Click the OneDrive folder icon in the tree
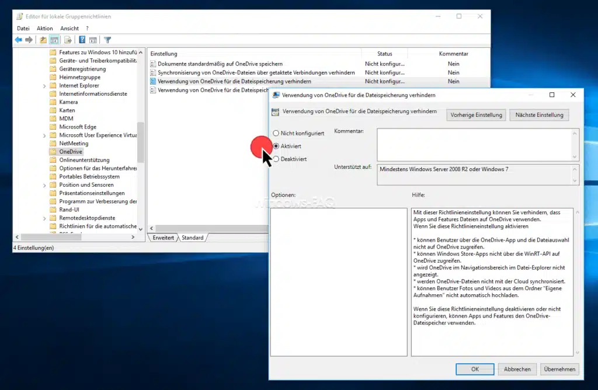598x390 pixels. coord(53,151)
